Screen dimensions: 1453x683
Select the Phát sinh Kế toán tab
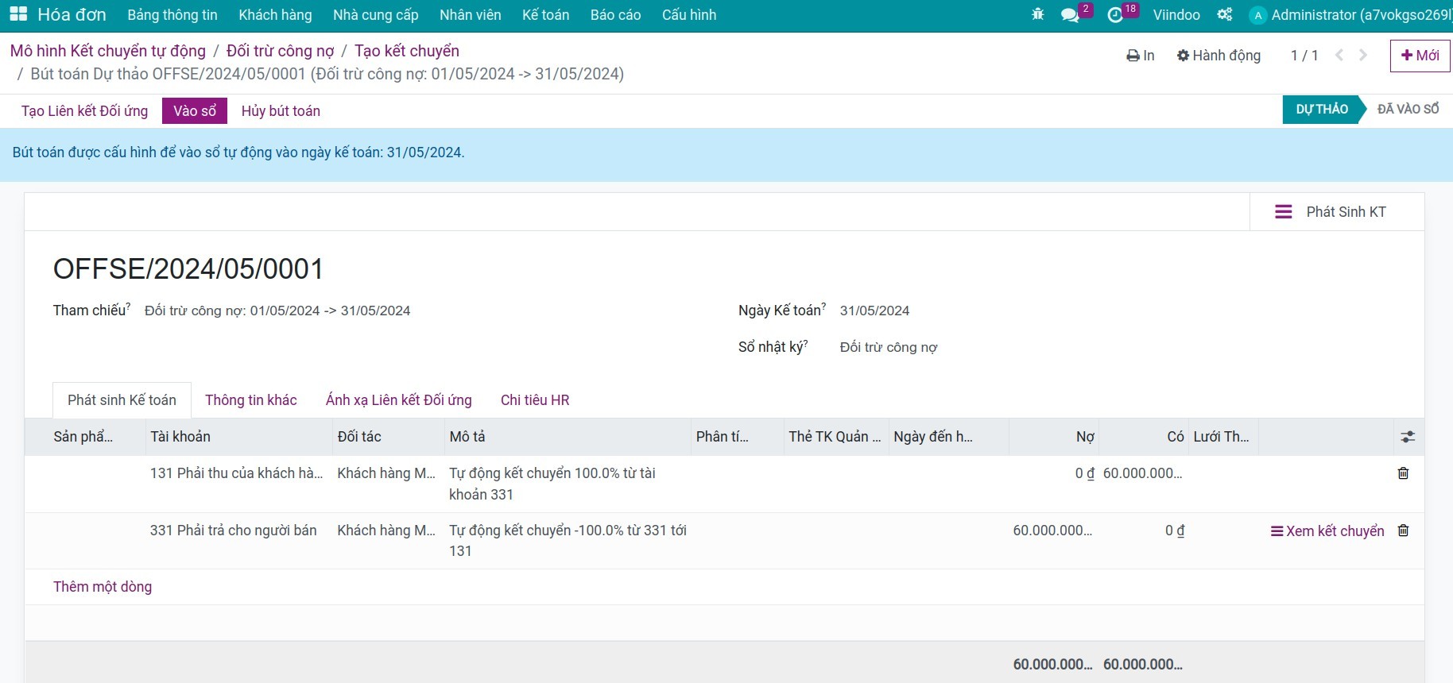122,400
